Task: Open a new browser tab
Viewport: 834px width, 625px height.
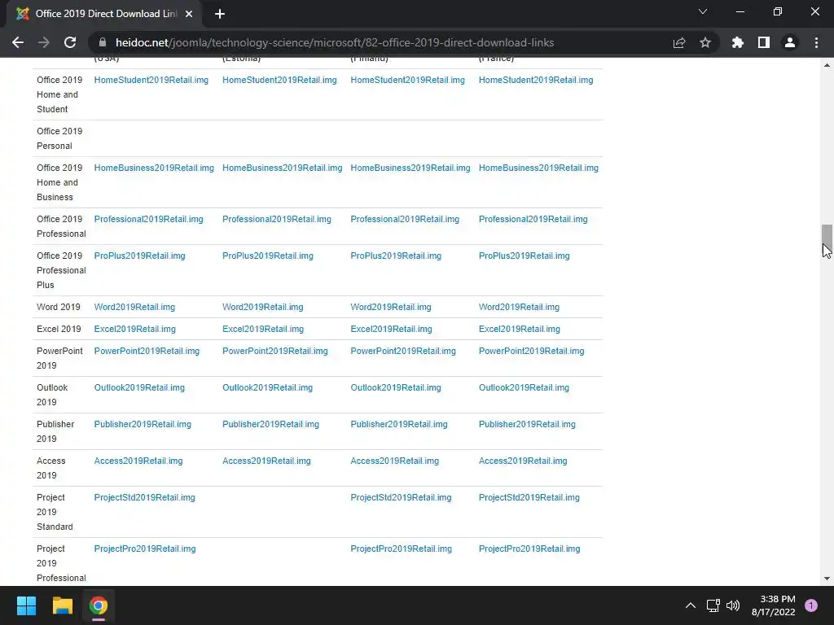Action: pyautogui.click(x=220, y=14)
